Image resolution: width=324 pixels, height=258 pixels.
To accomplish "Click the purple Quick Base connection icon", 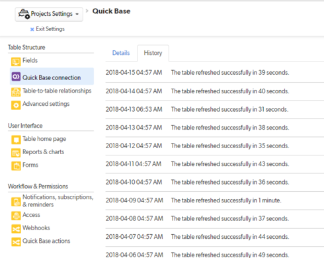I will click(16, 77).
